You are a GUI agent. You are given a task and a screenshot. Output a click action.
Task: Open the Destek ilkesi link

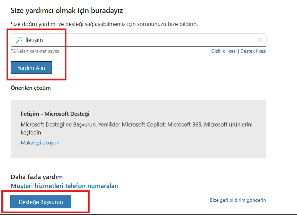[253, 51]
